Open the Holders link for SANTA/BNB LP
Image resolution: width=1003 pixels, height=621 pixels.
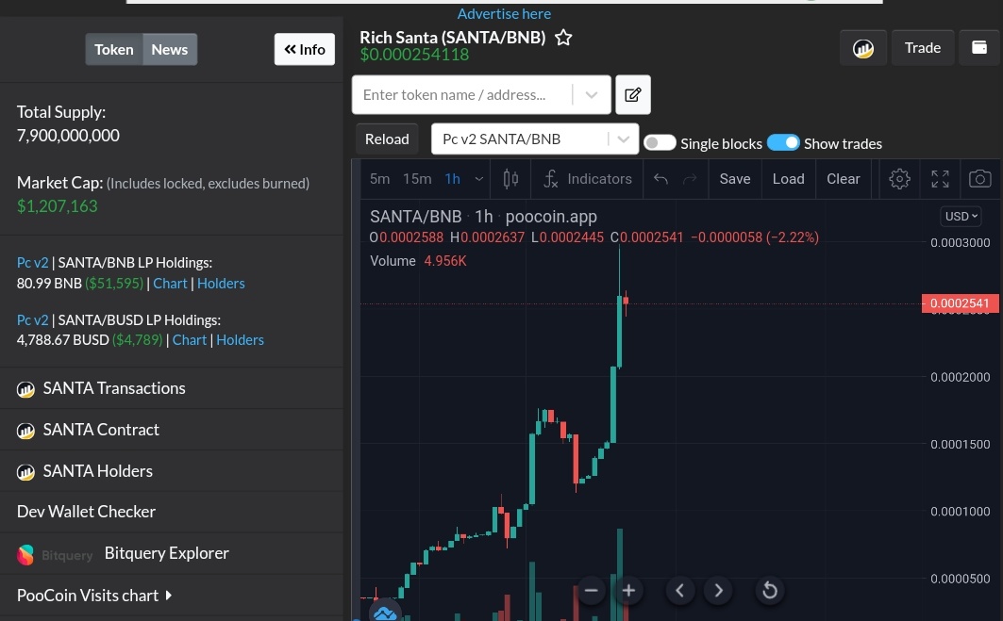click(x=221, y=283)
